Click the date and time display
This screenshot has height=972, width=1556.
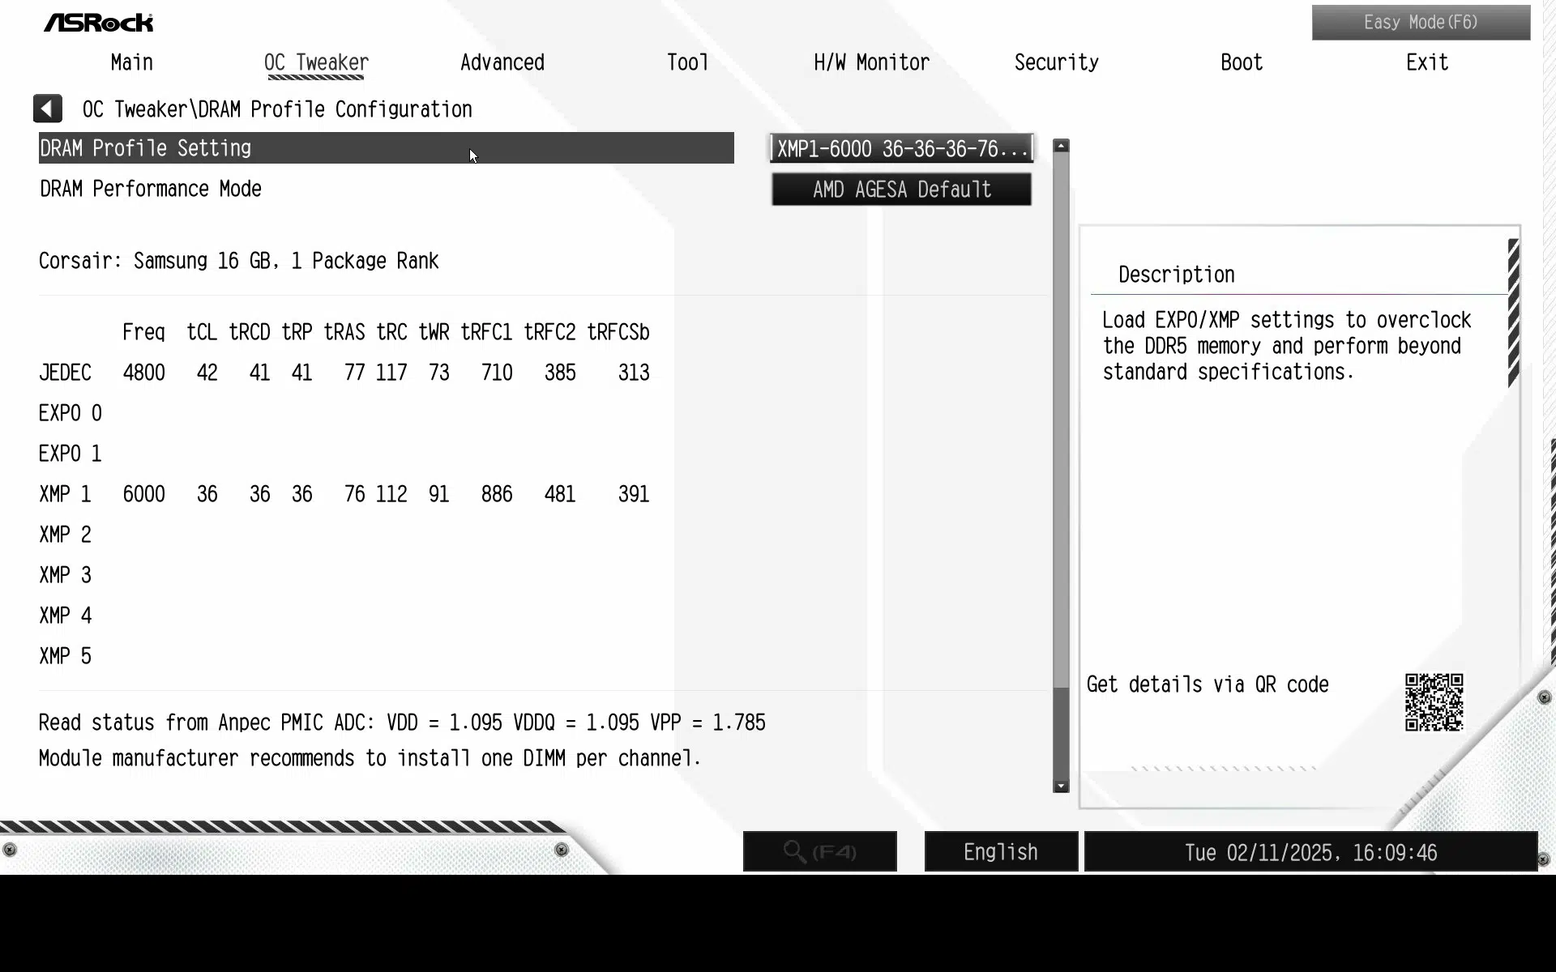point(1310,851)
